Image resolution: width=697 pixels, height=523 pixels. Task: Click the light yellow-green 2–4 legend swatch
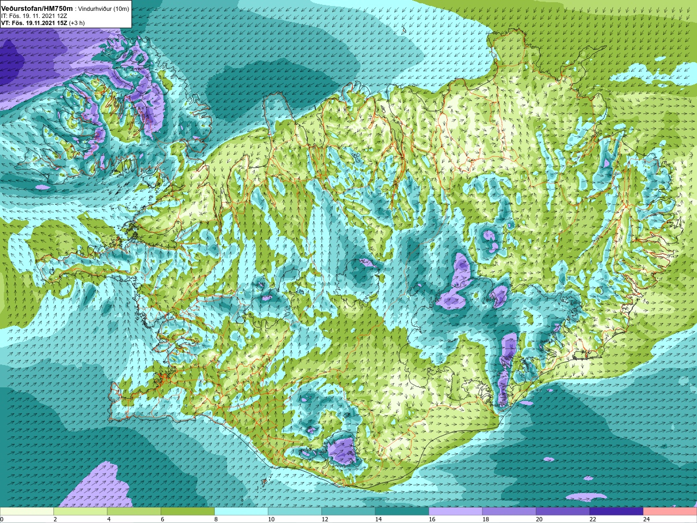tap(80, 512)
